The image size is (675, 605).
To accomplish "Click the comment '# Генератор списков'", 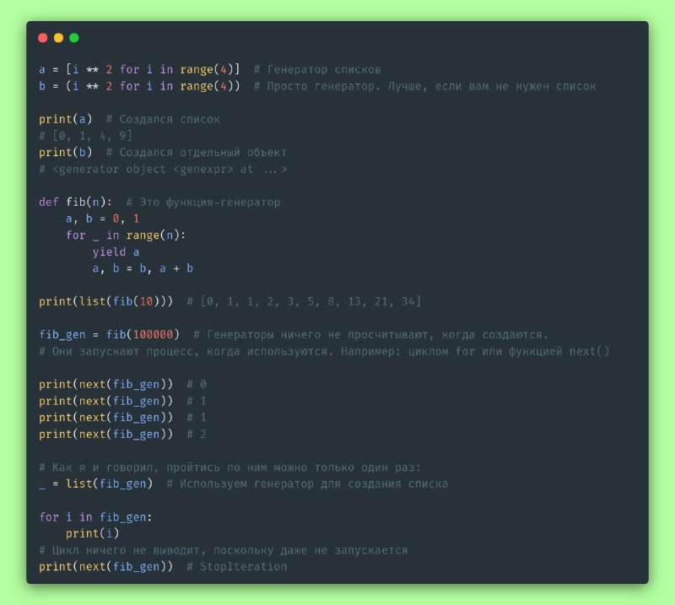I will point(317,69).
